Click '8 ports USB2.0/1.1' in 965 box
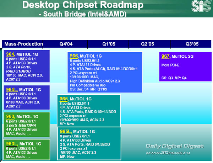 (x=75, y=104)
